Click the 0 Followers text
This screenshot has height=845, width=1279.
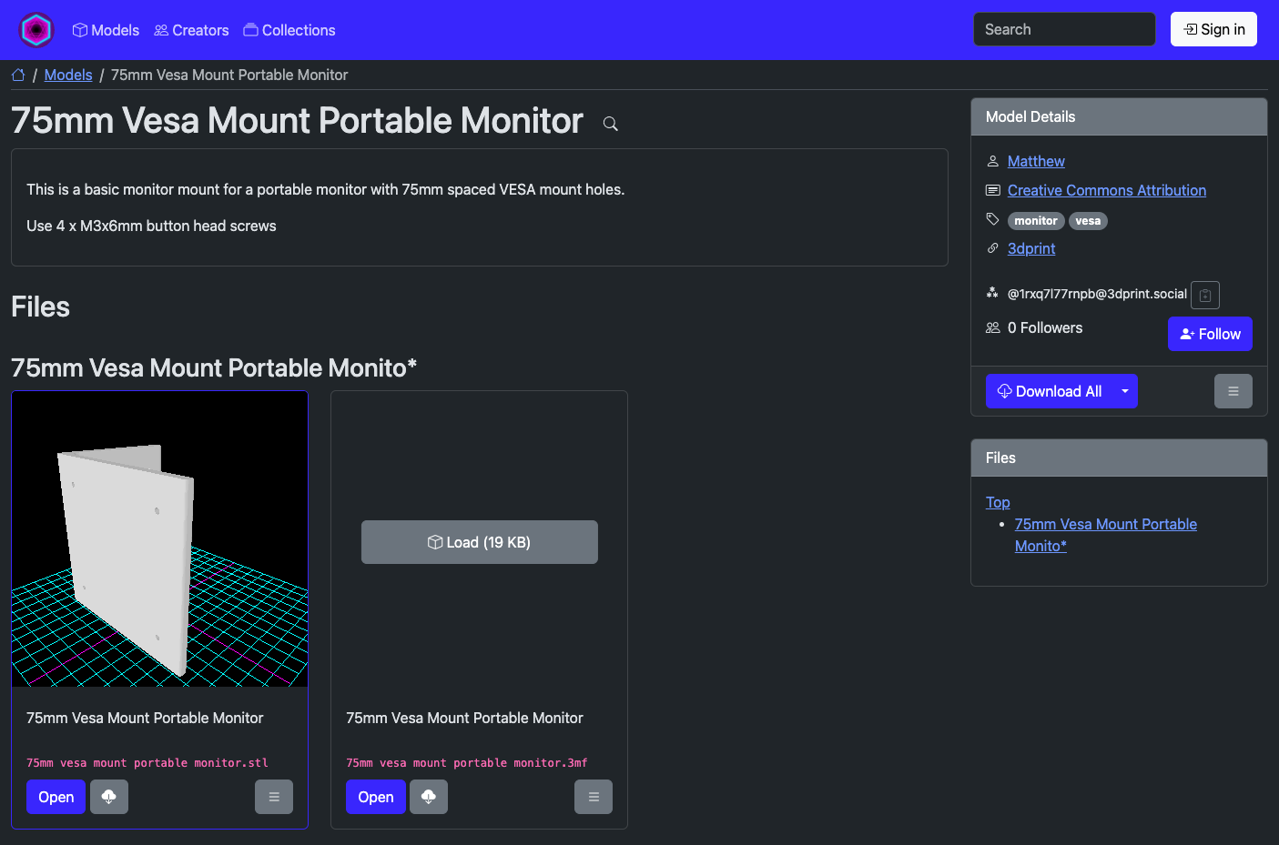tap(1045, 327)
